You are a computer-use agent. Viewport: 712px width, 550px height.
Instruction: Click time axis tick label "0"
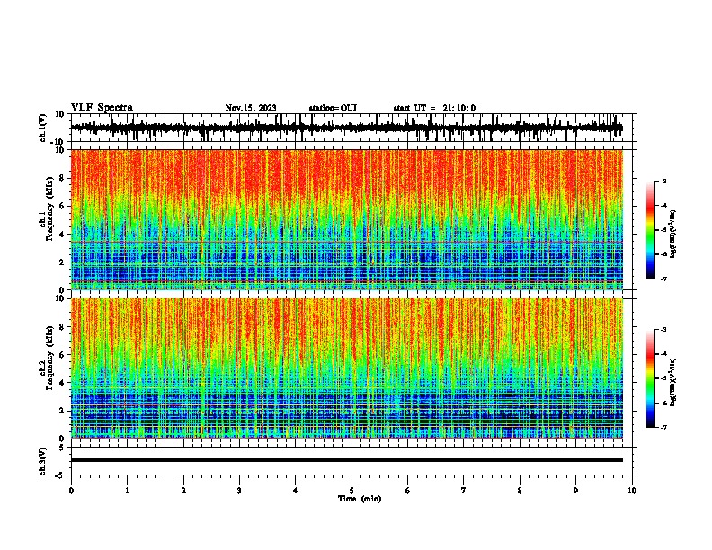point(71,491)
